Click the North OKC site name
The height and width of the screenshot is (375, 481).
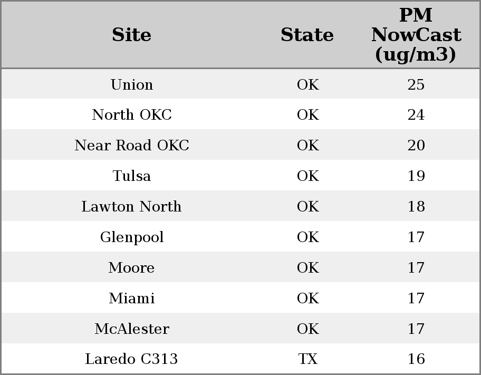132,115
